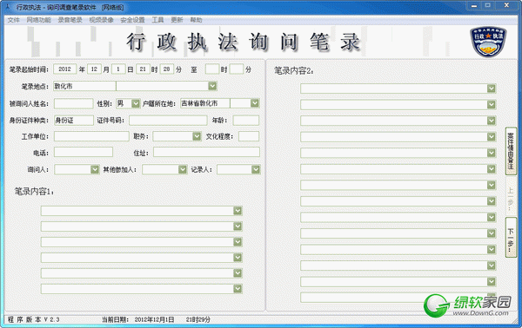Open the 视频录像 menu
The image size is (522, 328).
(101, 20)
